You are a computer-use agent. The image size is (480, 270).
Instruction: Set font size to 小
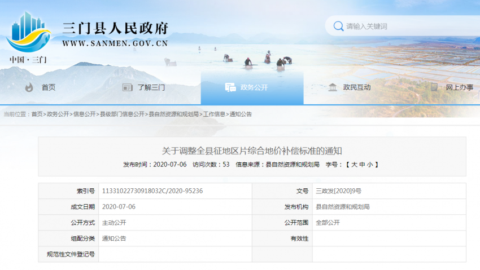click(x=370, y=165)
